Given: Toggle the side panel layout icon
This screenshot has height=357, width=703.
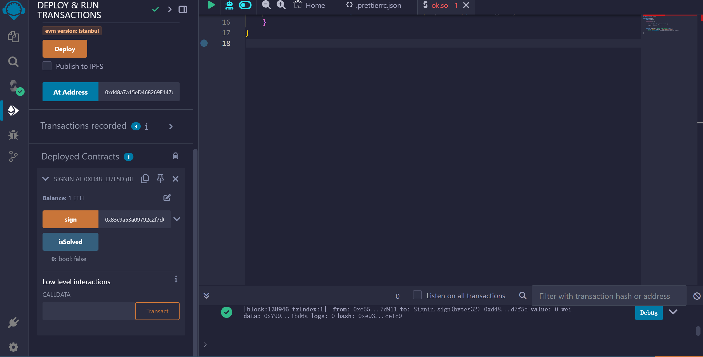Looking at the screenshot, I should click(183, 10).
